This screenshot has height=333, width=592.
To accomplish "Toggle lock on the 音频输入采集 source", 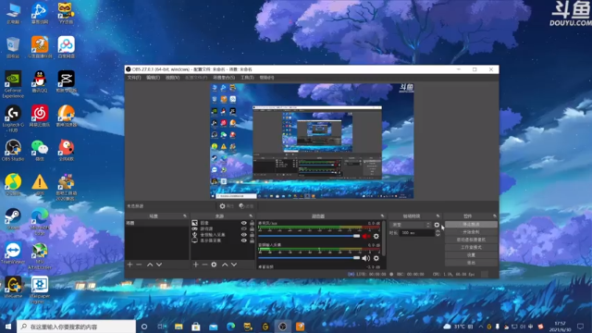I will [x=252, y=234].
